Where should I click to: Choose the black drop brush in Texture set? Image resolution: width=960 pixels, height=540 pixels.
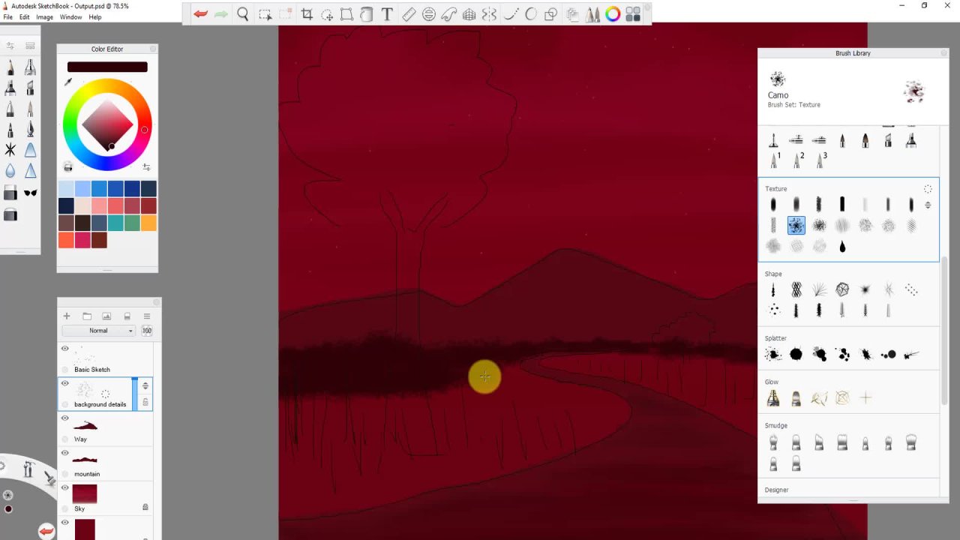pos(842,247)
